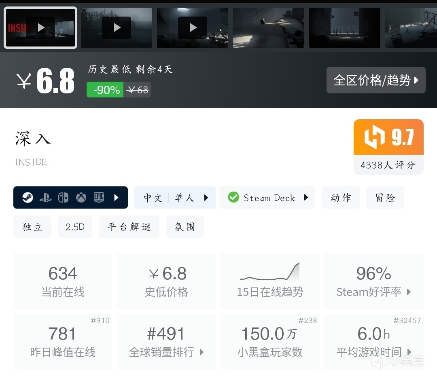Screen dimensions: 437x378
Task: Play the second trailer video thumbnail
Action: tap(117, 27)
